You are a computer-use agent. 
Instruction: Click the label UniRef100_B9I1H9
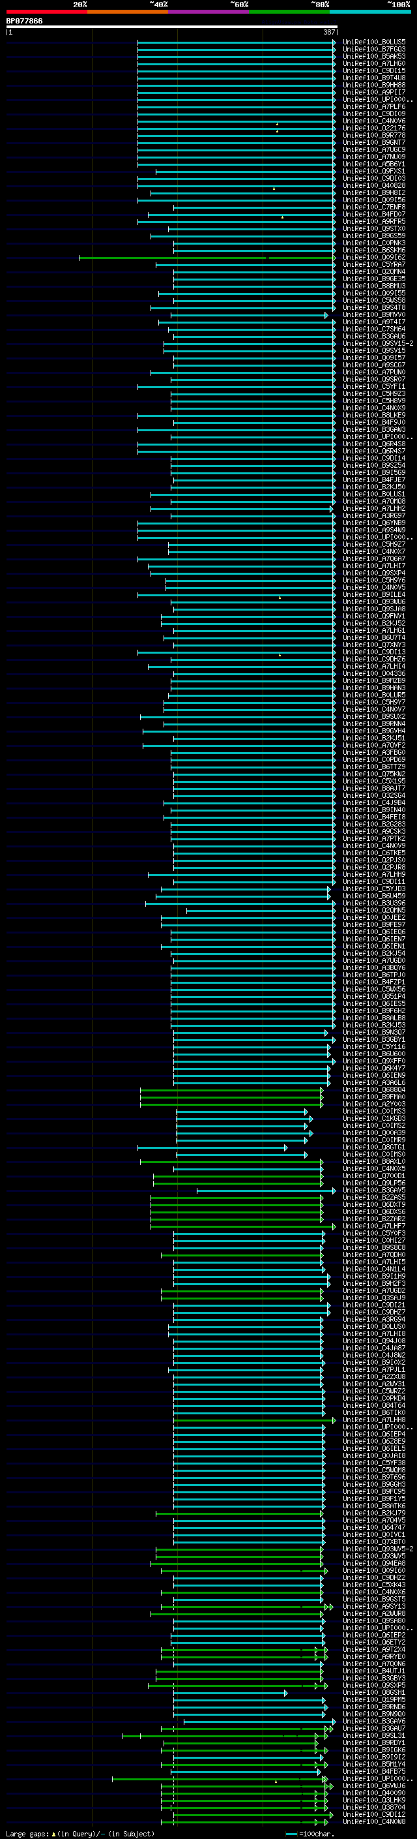coord(374,1277)
